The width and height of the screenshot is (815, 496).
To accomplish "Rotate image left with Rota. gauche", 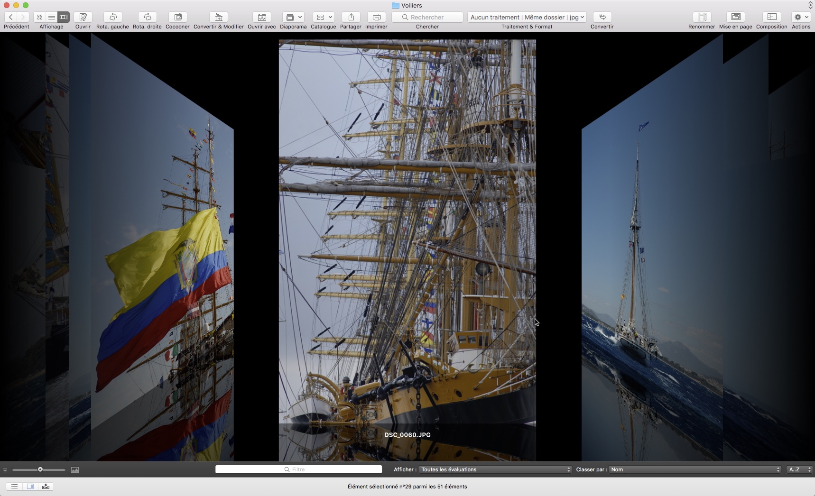I will pos(112,17).
